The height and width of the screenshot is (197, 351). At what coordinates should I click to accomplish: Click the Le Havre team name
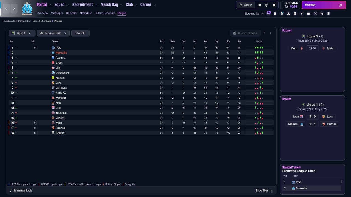coord(61,88)
